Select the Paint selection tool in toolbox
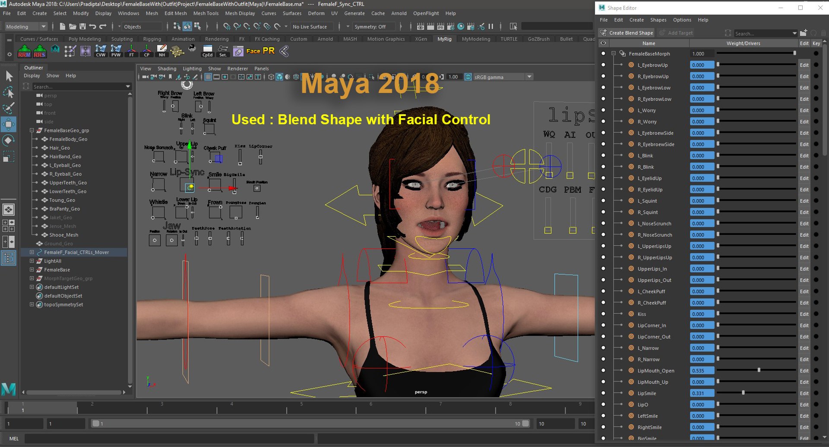The width and height of the screenshot is (829, 447). [9, 108]
